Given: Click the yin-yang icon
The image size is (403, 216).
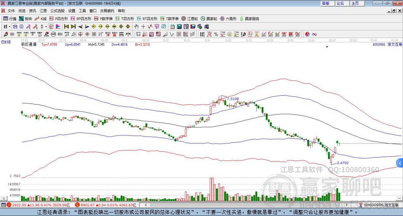Looking at the screenshot, I should [307, 34].
